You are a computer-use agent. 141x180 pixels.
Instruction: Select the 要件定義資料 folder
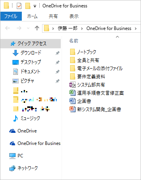(x=91, y=77)
